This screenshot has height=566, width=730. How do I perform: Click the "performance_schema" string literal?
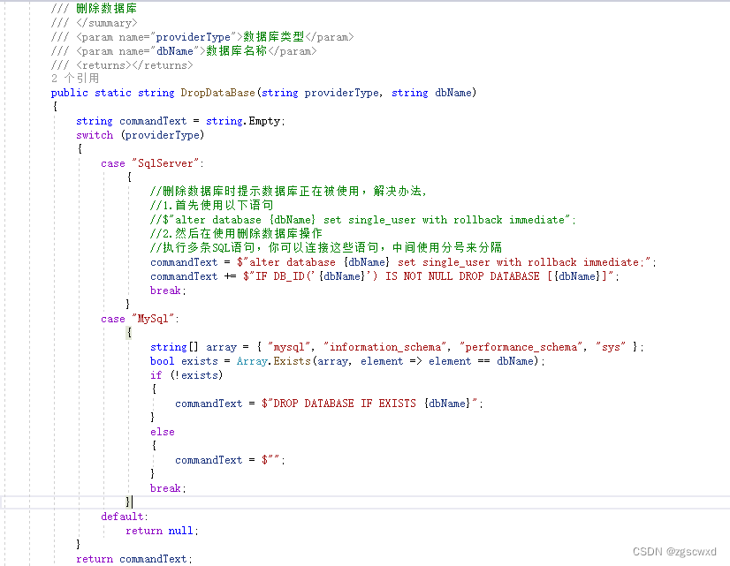click(521, 347)
